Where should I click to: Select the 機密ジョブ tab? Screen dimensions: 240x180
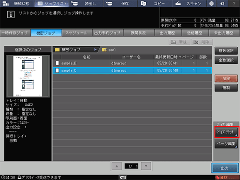(x=46, y=33)
